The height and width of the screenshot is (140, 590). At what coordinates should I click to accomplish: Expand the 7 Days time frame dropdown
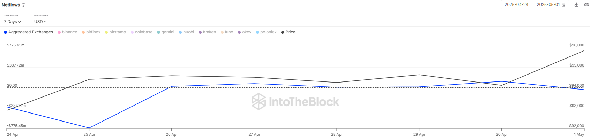tap(12, 22)
